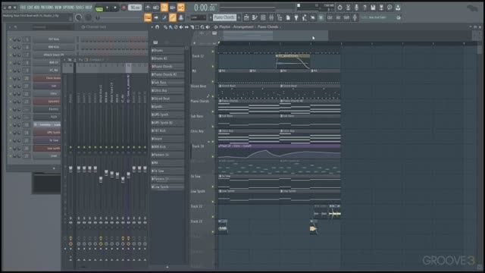Click the Play button in transport

(108, 8)
